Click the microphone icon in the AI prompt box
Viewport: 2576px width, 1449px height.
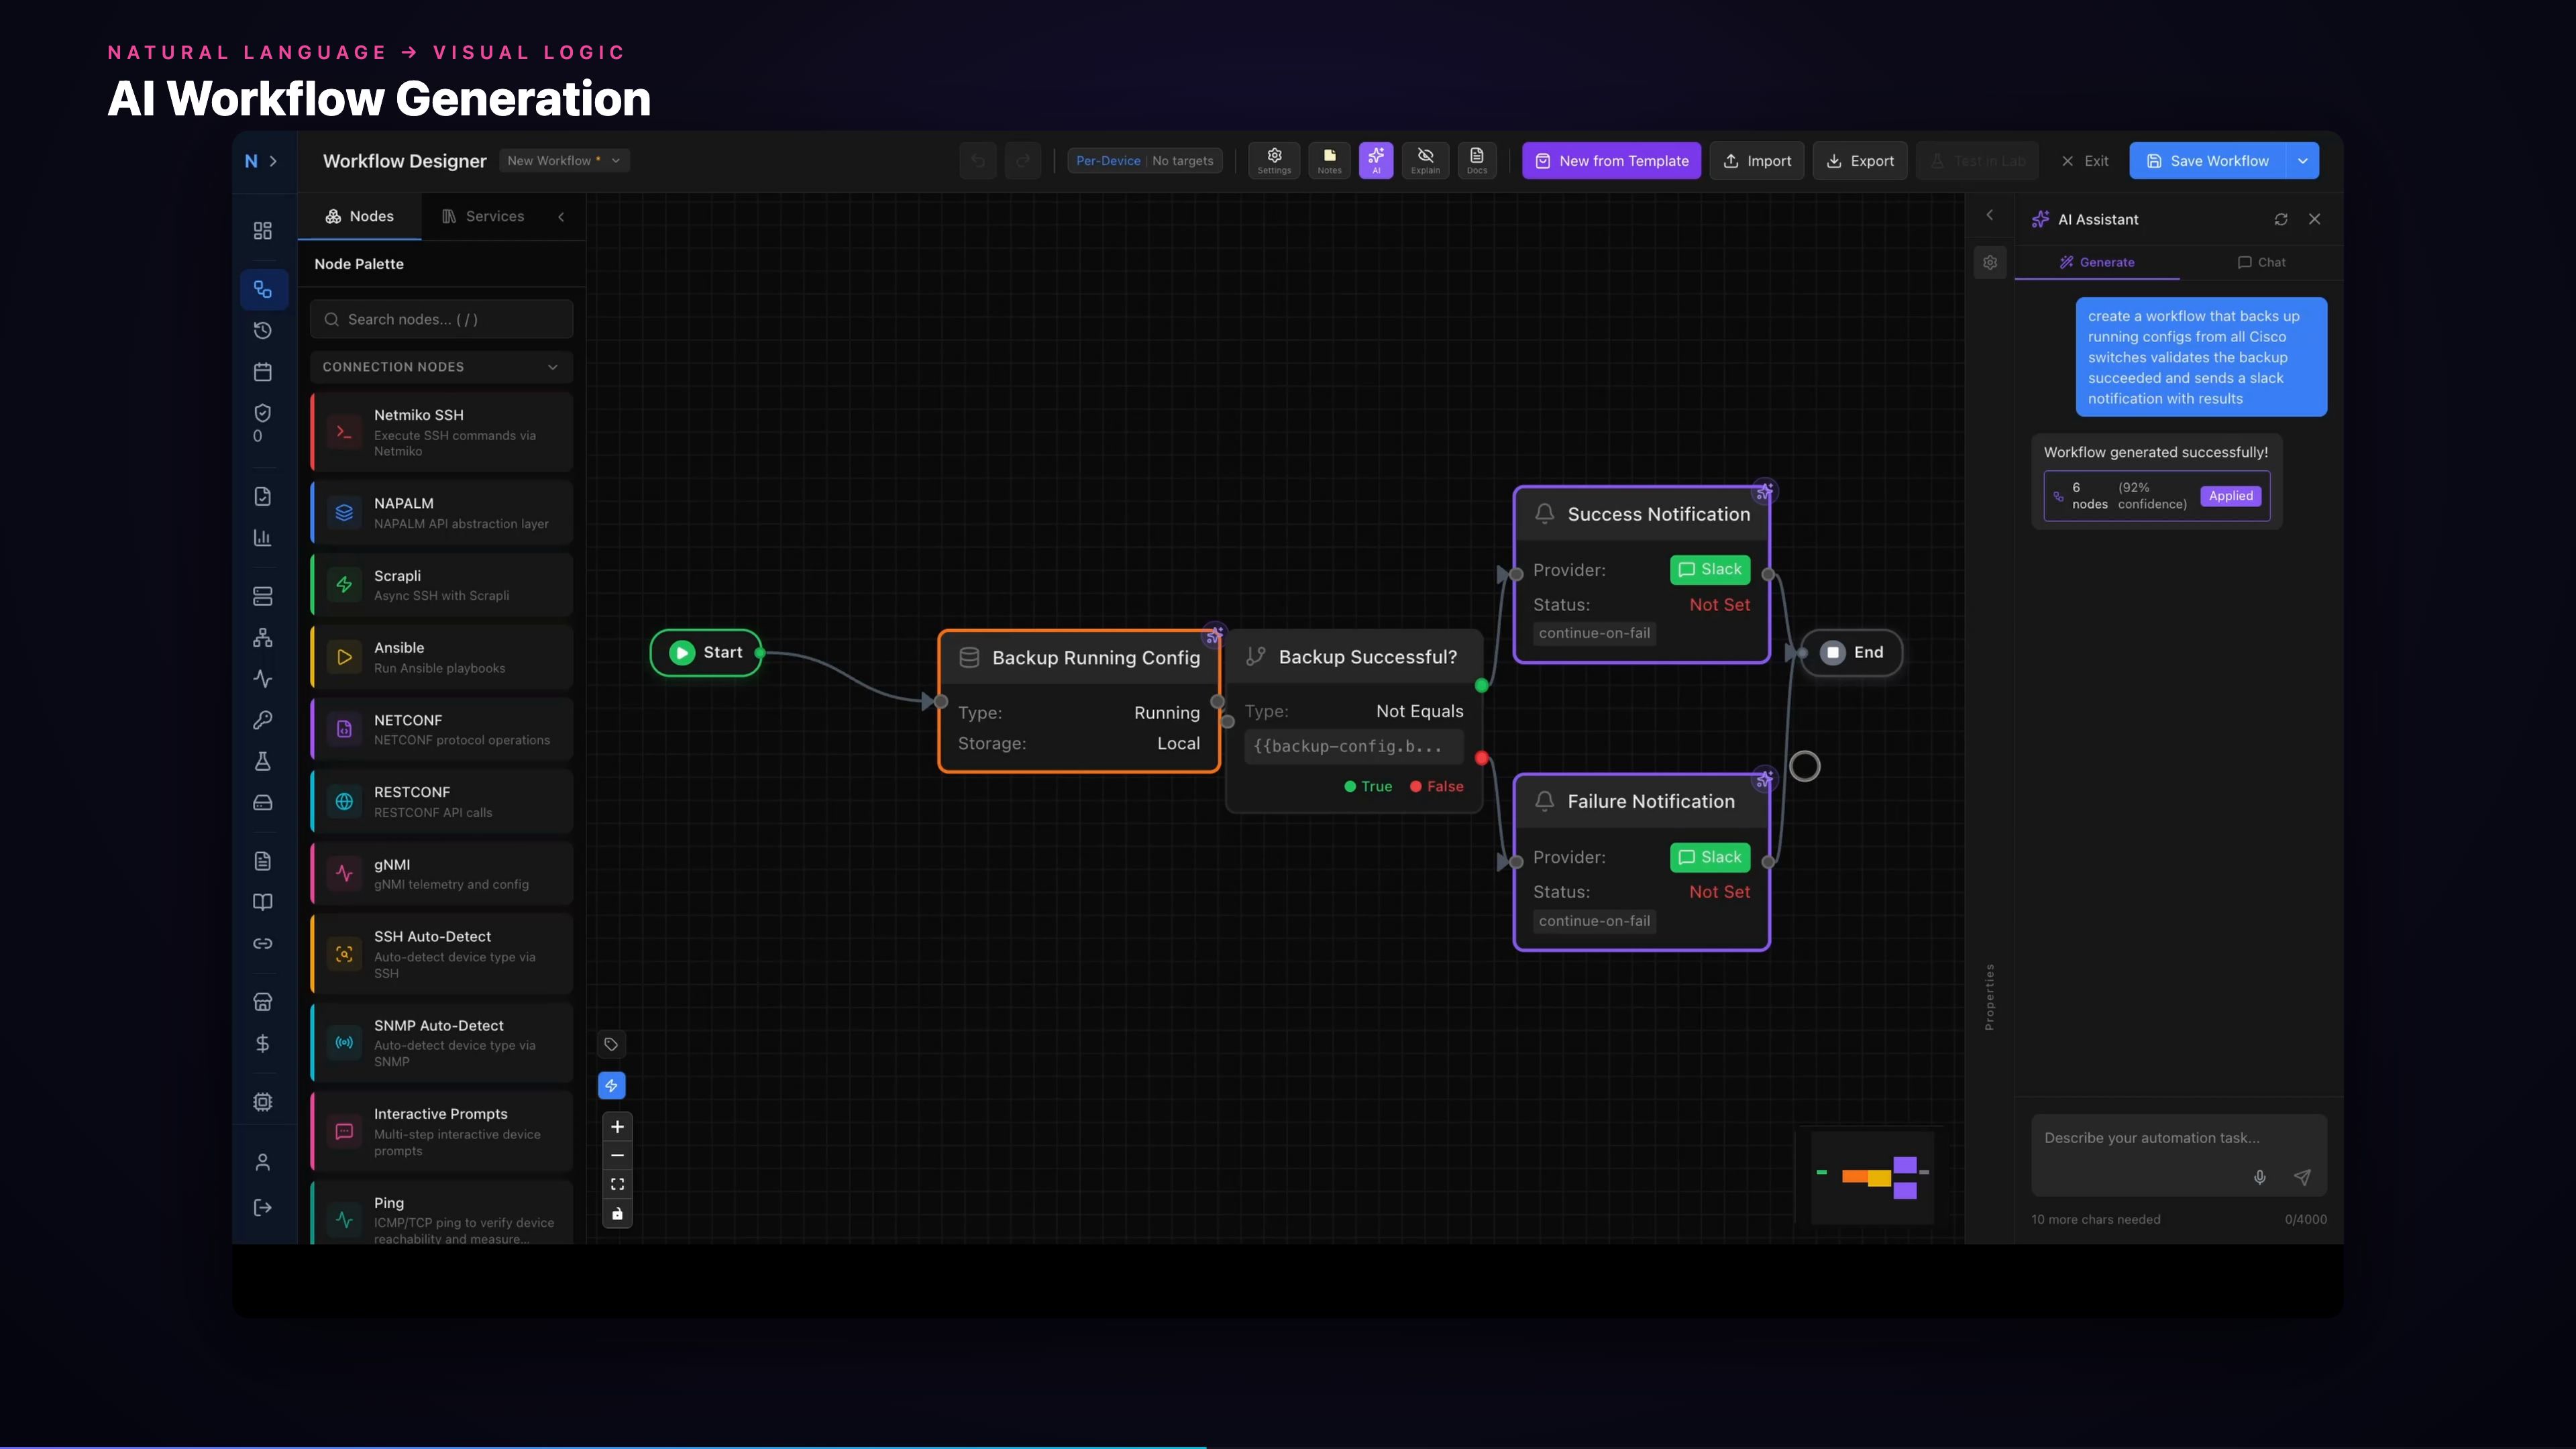coord(2259,1178)
